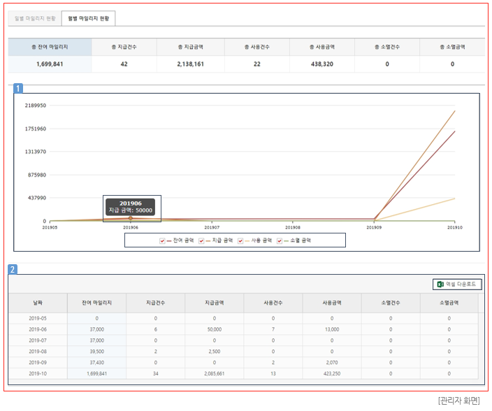Click the 사용금액 column header in table
Screen dimensions: 492x411
[x=332, y=303]
